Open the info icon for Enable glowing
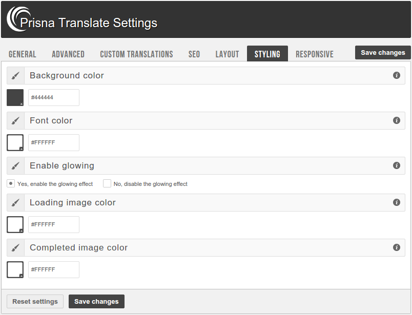The height and width of the screenshot is (315, 412). coord(397,165)
